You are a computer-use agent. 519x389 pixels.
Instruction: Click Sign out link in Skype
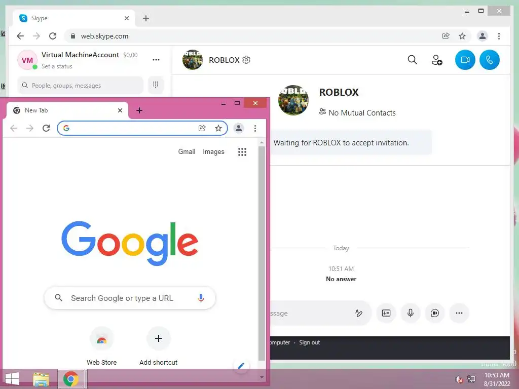pyautogui.click(x=310, y=342)
